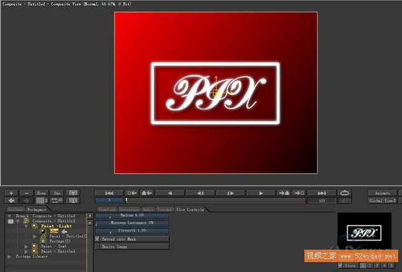Image resolution: width=402 pixels, height=272 pixels.
Task: Click the Glow operator sphere icon
Action: [x=43, y=231]
